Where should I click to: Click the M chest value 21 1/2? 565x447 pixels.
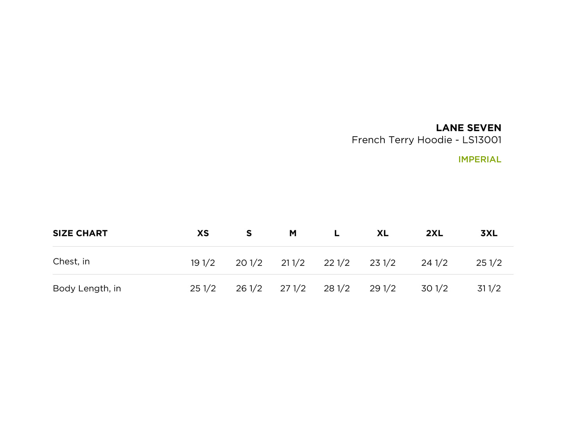(293, 263)
